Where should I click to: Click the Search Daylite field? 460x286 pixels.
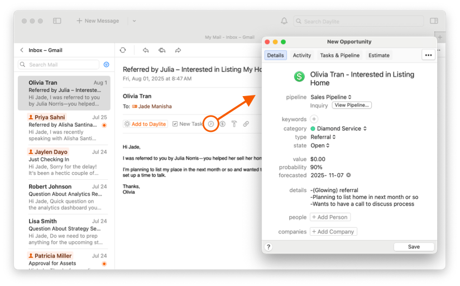(x=358, y=21)
